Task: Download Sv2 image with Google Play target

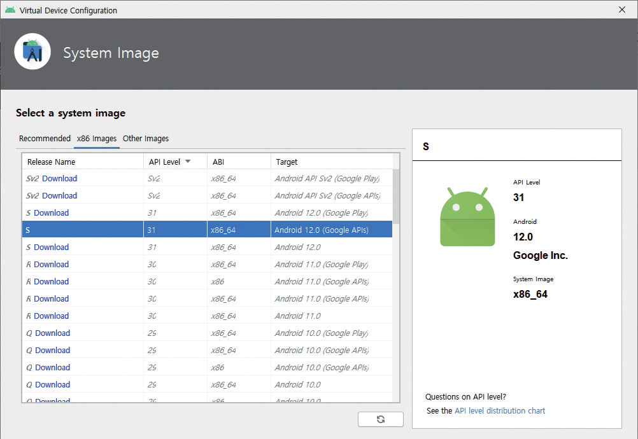Action: (59, 178)
